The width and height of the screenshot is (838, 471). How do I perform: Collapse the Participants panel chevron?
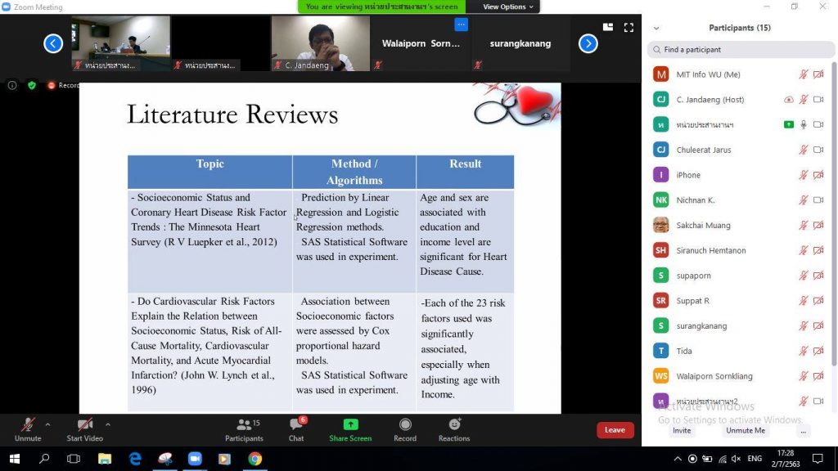(x=656, y=28)
